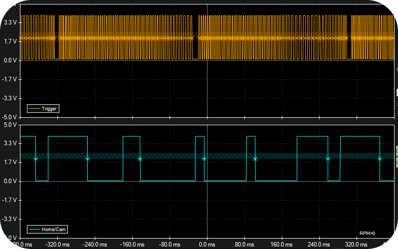Click the -1.7 V label on Trigger plot
The height and width of the screenshot is (249, 398).
click(x=9, y=79)
